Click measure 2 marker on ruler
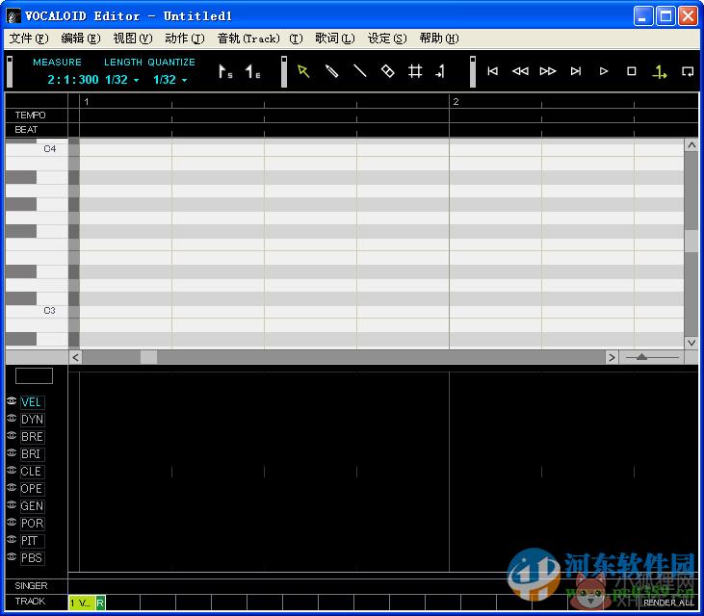 456,102
